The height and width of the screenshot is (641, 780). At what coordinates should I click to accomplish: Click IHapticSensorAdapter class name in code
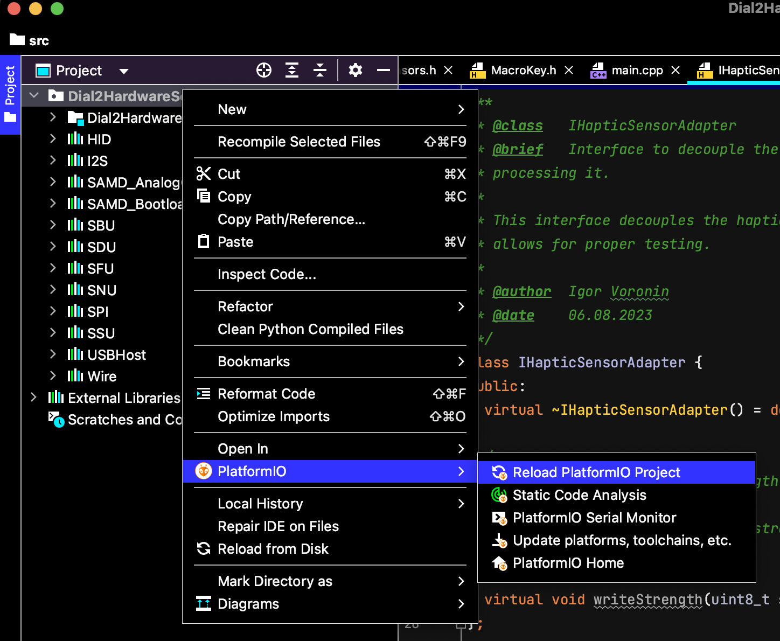point(602,363)
